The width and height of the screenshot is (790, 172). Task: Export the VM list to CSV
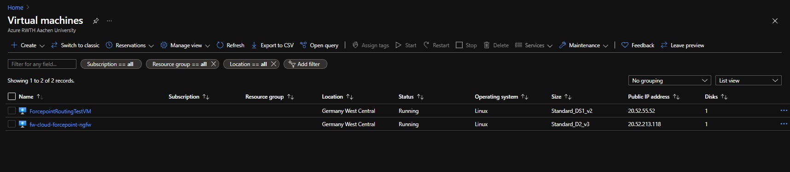[x=272, y=45]
